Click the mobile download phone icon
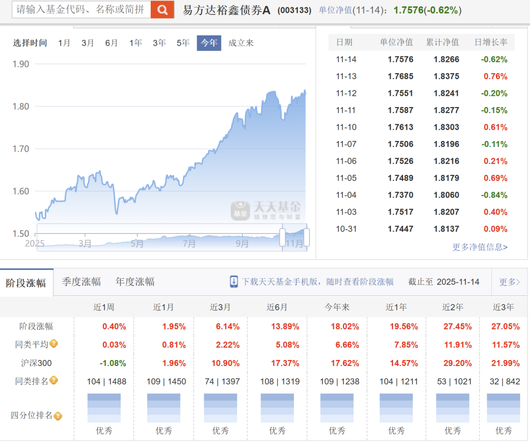 pyautogui.click(x=234, y=282)
